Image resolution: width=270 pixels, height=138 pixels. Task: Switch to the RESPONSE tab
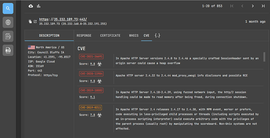click(x=84, y=36)
